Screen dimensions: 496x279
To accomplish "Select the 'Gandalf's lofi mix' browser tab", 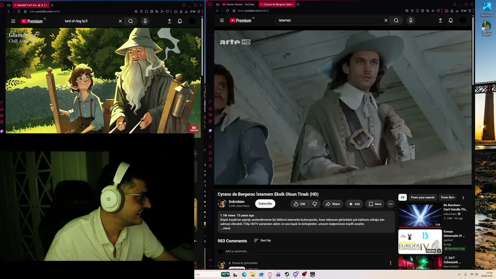I will [x=30, y=5].
